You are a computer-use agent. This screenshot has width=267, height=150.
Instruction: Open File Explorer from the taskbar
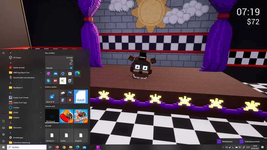point(71,147)
